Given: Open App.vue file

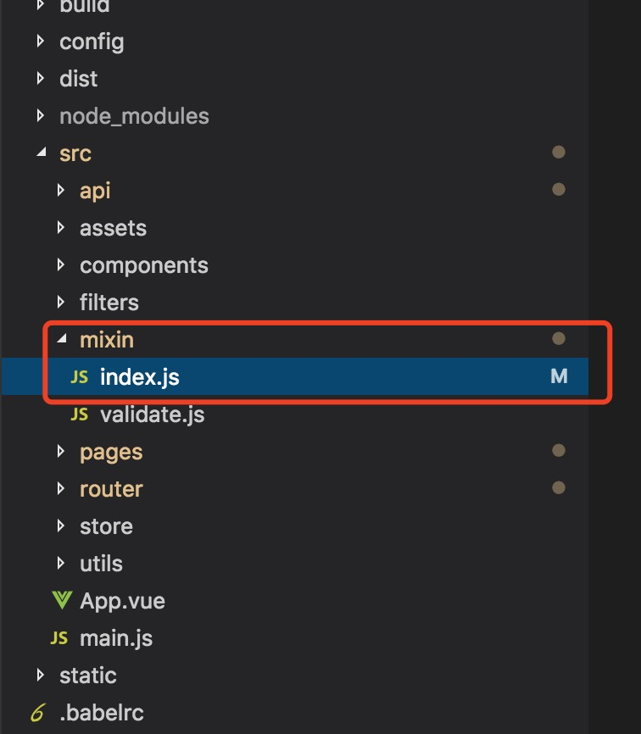Looking at the screenshot, I should (x=122, y=601).
